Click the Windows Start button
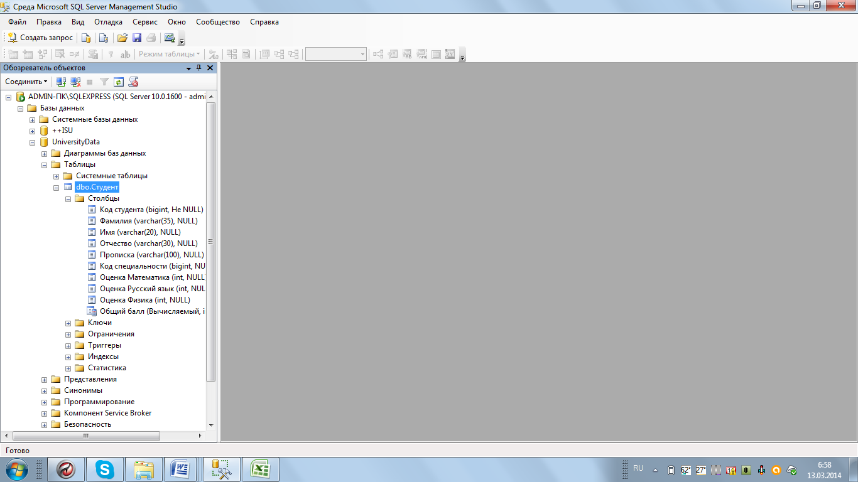This screenshot has height=482, width=858. tap(17, 469)
